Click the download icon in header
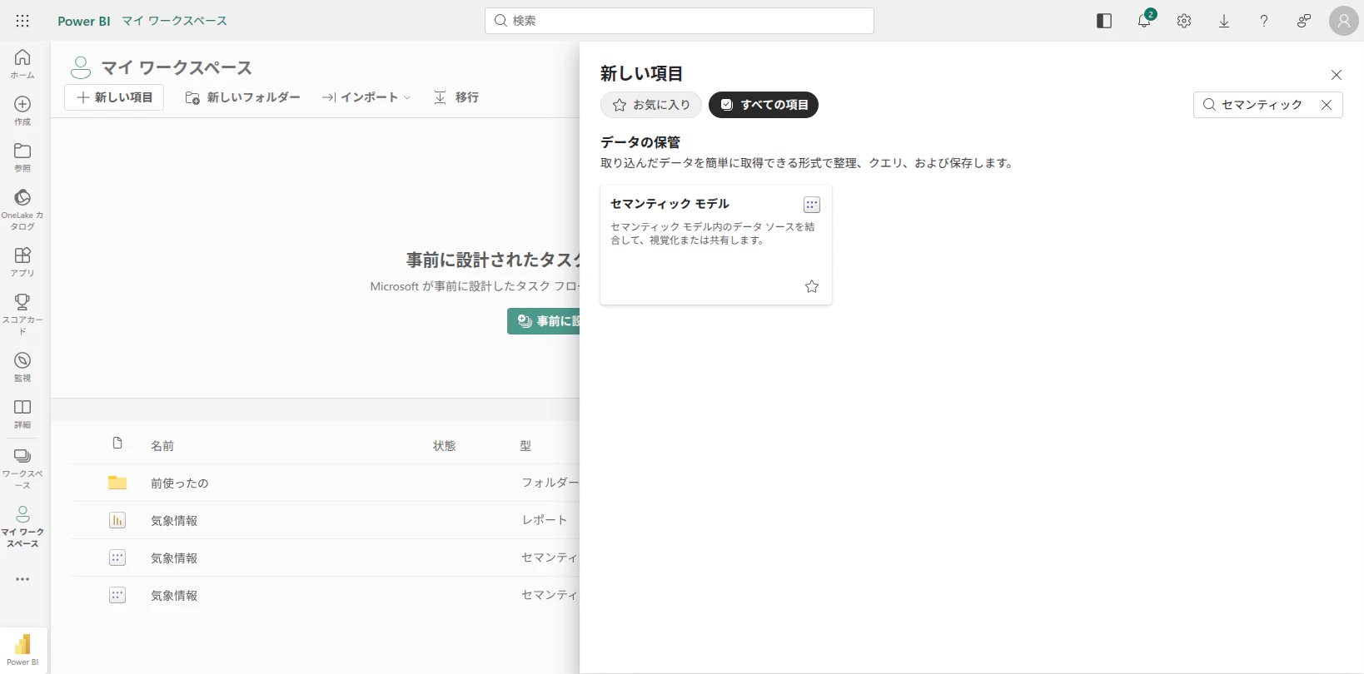This screenshot has height=674, width=1364. tap(1224, 21)
